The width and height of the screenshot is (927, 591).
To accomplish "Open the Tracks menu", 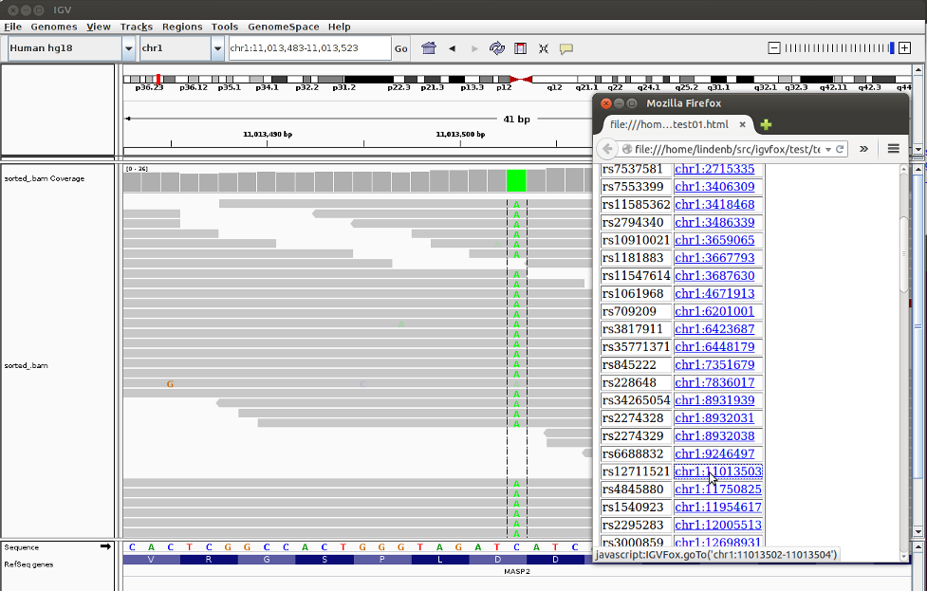I will [x=137, y=27].
